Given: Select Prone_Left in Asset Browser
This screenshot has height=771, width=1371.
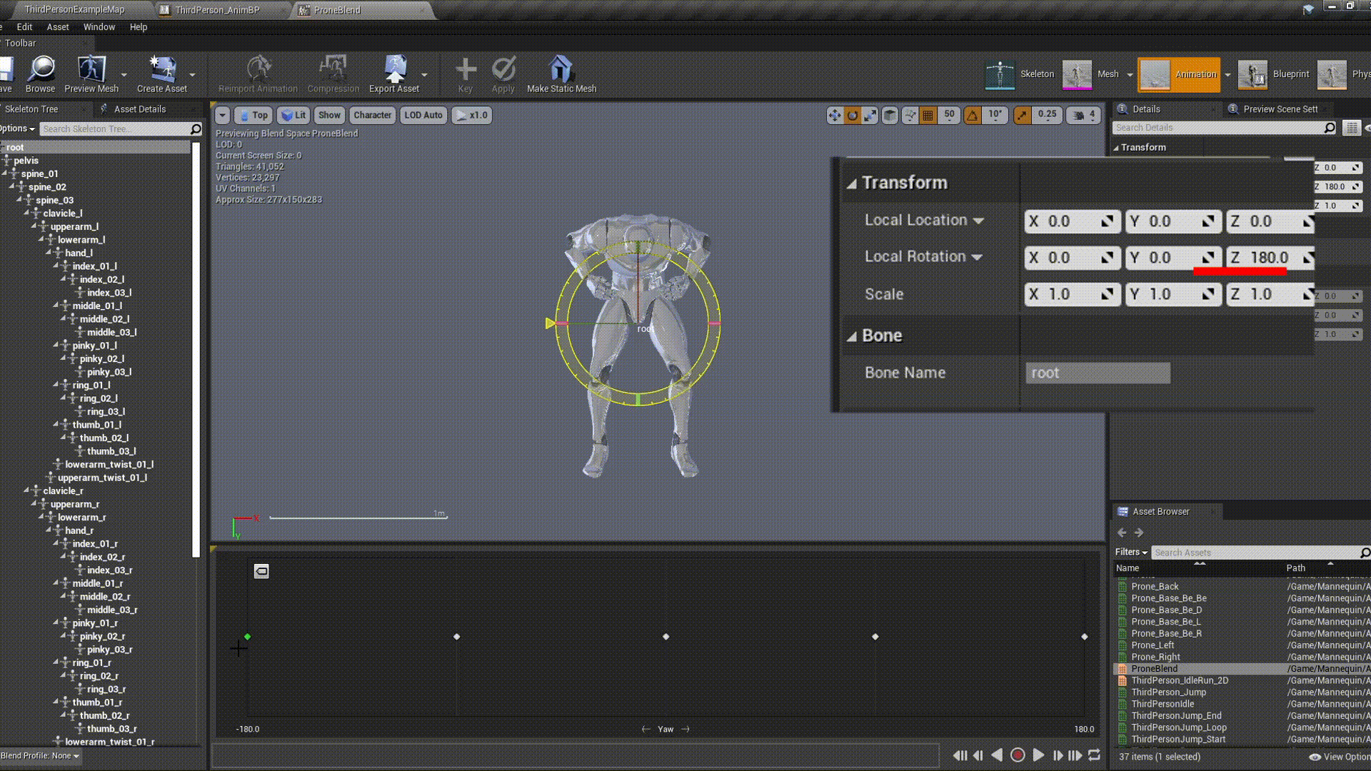Looking at the screenshot, I should coord(1152,645).
